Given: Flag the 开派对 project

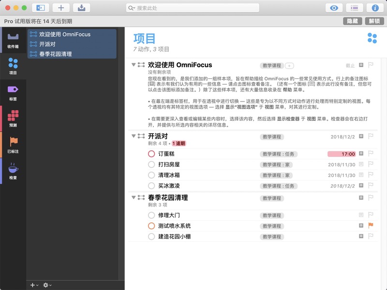Looking at the screenshot, I should coord(371,136).
